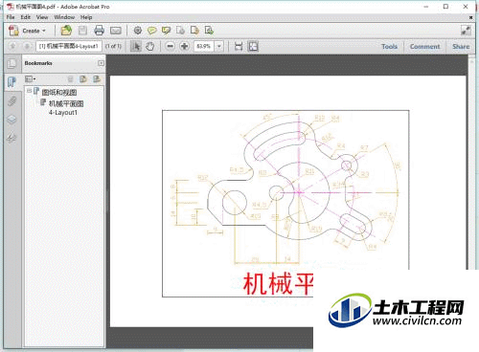This screenshot has height=352, width=479.
Task: Open the Edit menu
Action: pos(26,17)
